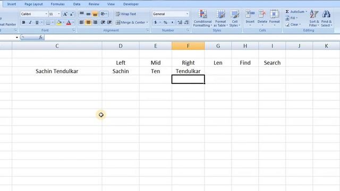340x191 pixels.
Task: Click the Increase Decimal icon
Action: pyautogui.click(x=180, y=22)
